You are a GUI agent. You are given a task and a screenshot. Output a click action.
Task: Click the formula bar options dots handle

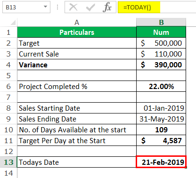coord(57,7)
